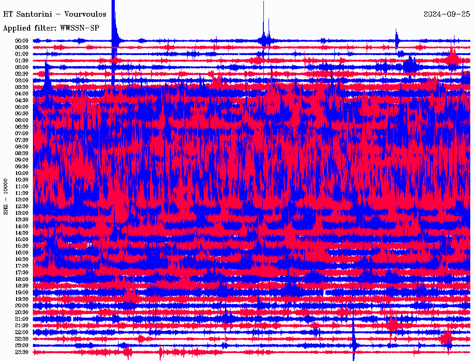This screenshot has width=474, height=361.
Task: Click the vertical axis label 'EHZ – 10000'
Action: (6, 197)
